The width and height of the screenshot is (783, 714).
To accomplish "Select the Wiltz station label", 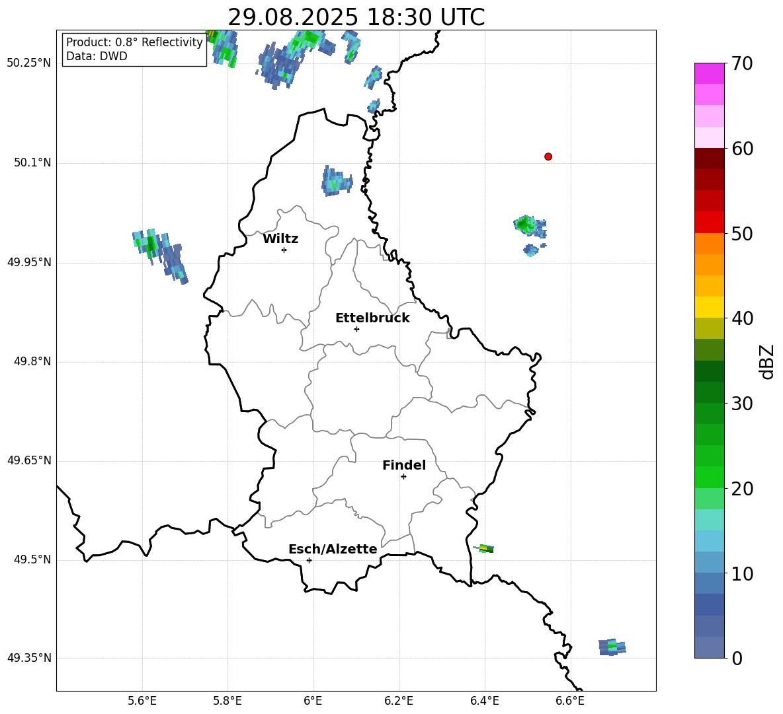I will (280, 239).
